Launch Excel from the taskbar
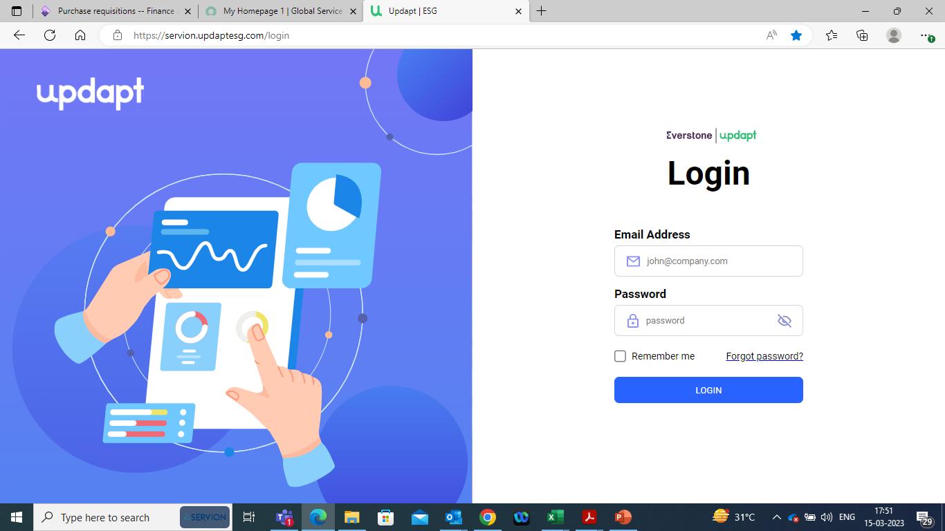945x531 pixels. pyautogui.click(x=555, y=517)
